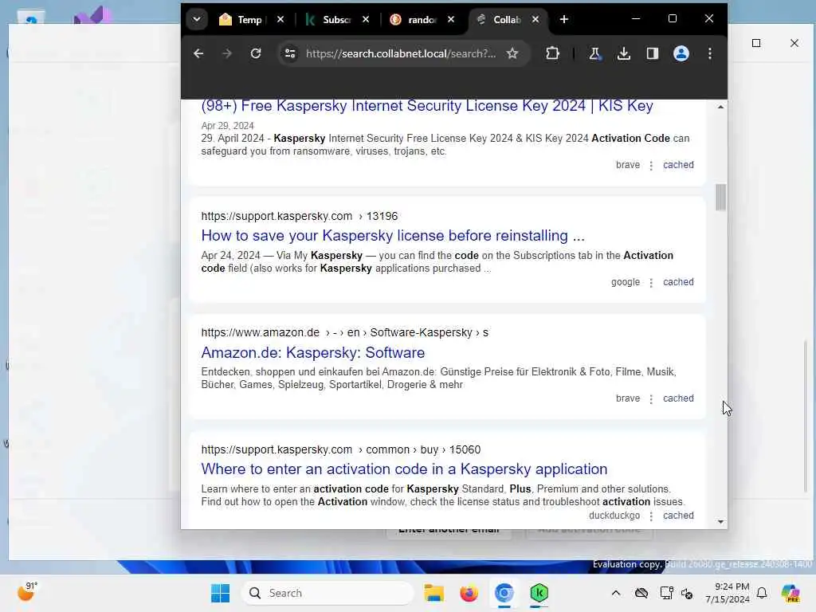Viewport: 816px width, 612px height.
Task: Open the Copilot preview icon in taskbar
Action: [x=790, y=593]
